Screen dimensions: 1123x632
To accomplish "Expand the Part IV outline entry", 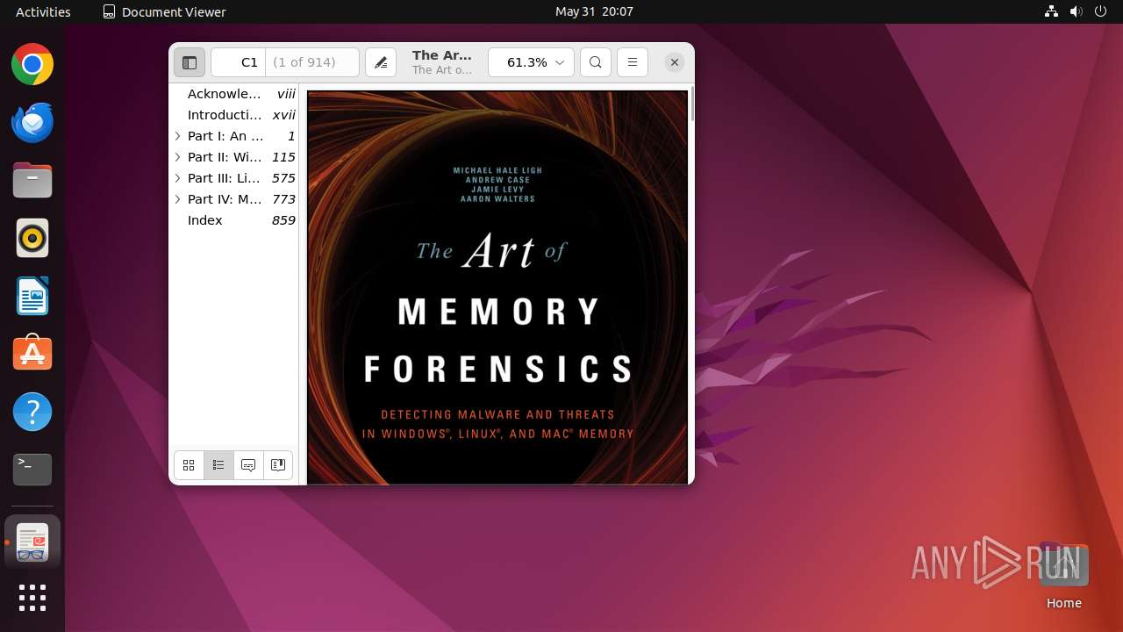I will (177, 199).
